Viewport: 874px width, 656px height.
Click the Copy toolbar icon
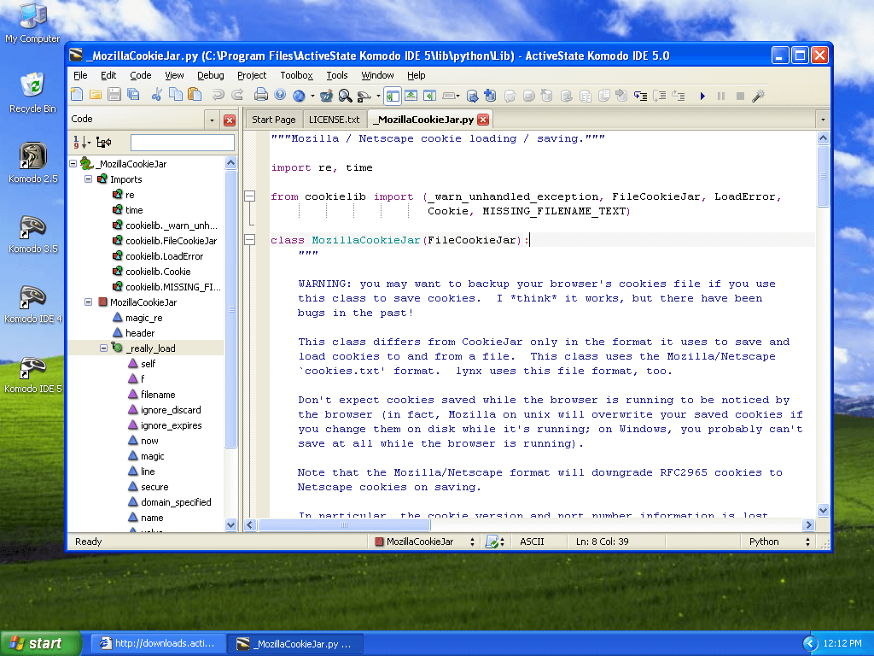[176, 96]
